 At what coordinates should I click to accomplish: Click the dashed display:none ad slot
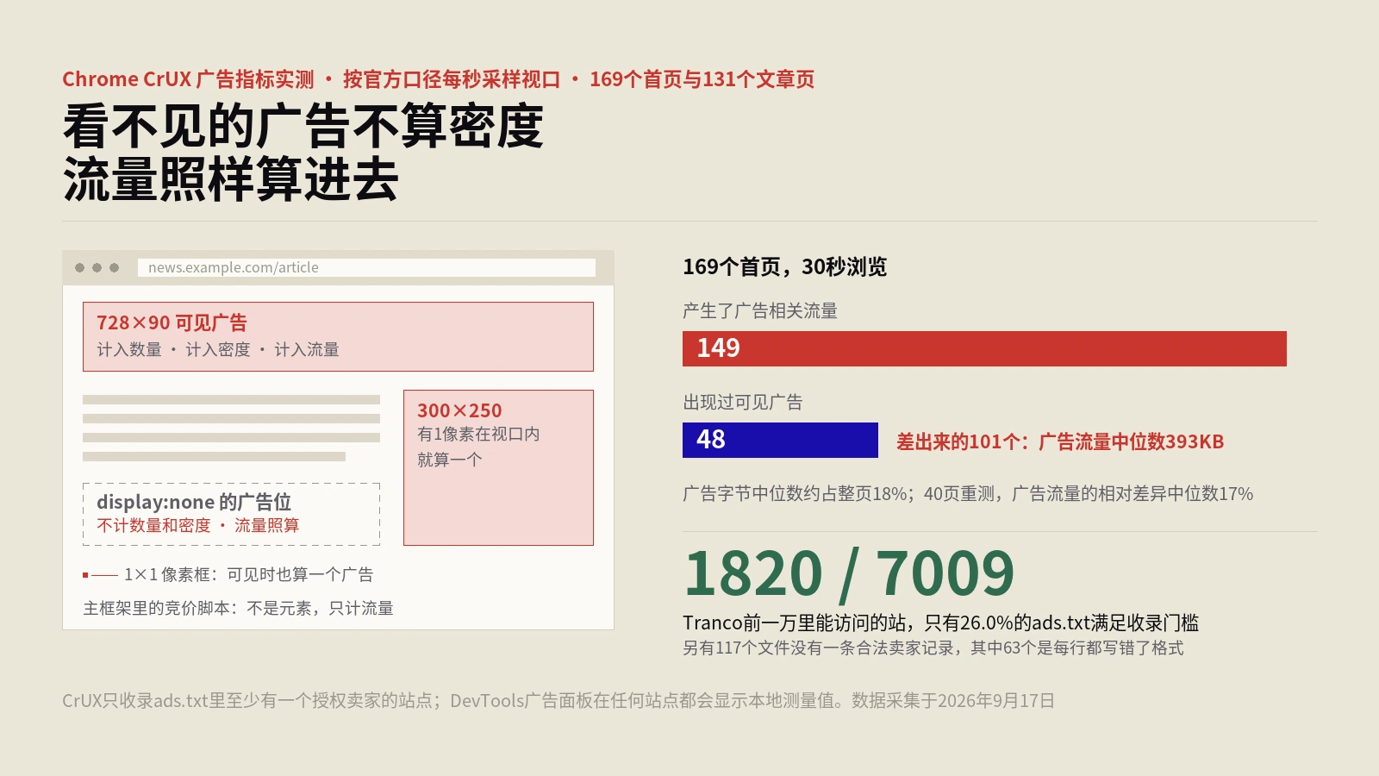[x=231, y=514]
